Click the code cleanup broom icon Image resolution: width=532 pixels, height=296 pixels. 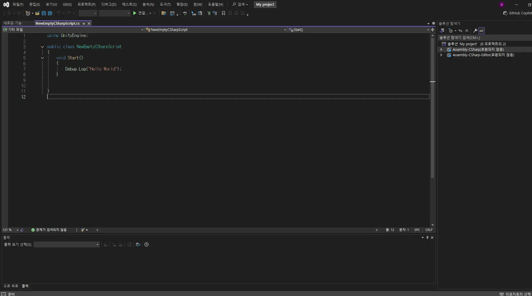click(x=83, y=230)
